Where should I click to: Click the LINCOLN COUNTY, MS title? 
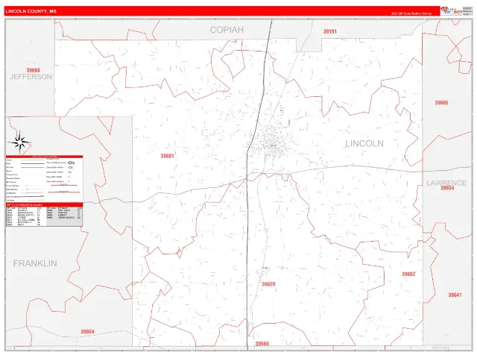(x=31, y=11)
